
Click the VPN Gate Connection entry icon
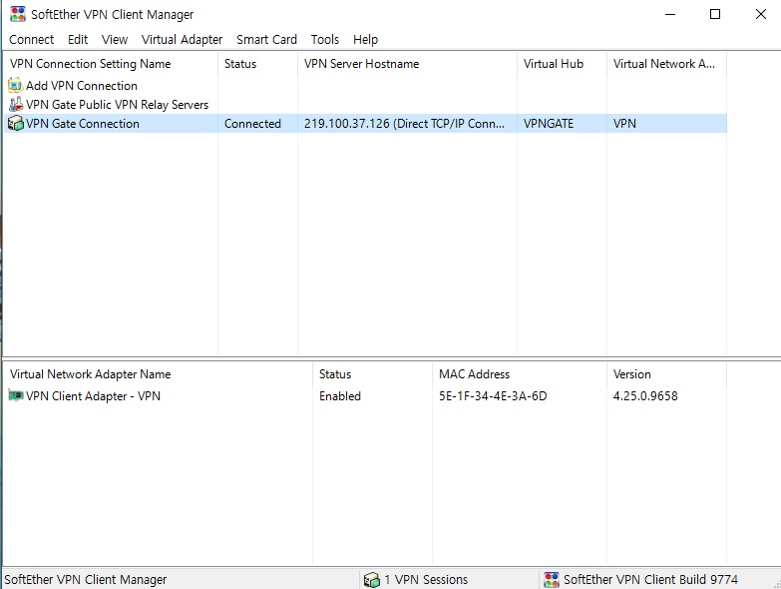pos(15,123)
